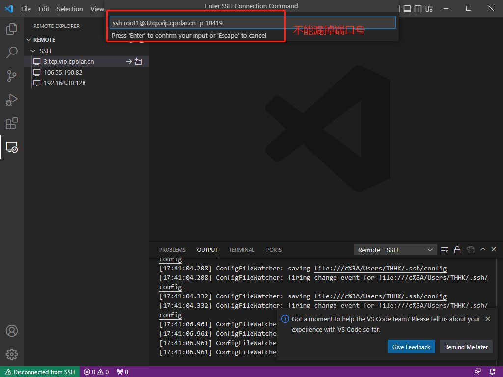The width and height of the screenshot is (503, 377).
Task: Open Manage settings gear
Action: coord(12,354)
